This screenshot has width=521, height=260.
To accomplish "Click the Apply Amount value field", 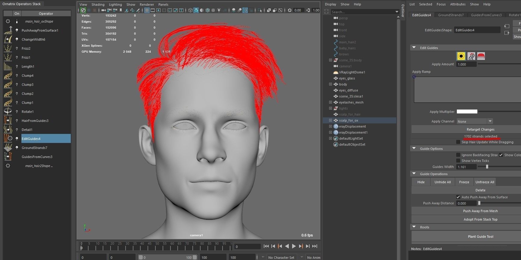I will click(x=466, y=64).
